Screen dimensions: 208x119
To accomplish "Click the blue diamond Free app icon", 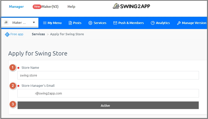I will (7, 34).
